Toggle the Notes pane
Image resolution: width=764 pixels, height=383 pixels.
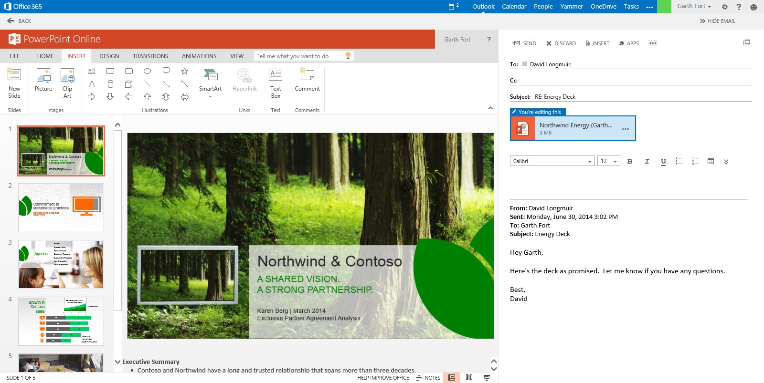coord(428,378)
